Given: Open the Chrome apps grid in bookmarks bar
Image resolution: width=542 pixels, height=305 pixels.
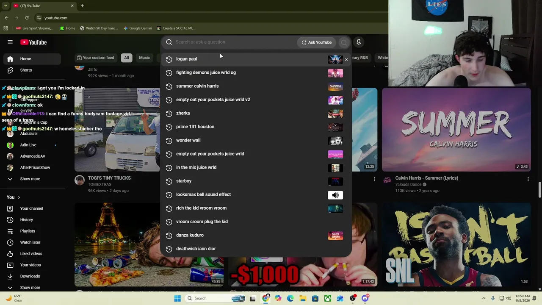Looking at the screenshot, I should coord(6,28).
